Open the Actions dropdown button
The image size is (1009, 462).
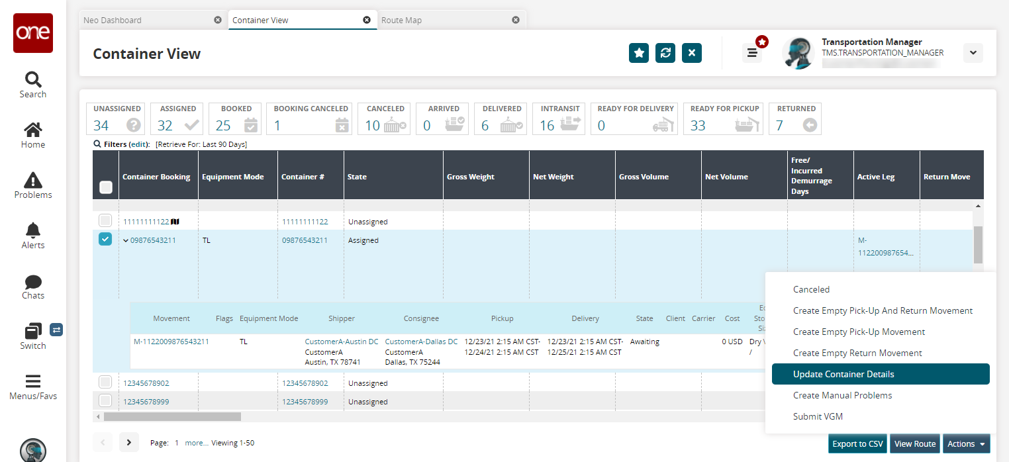pyautogui.click(x=966, y=444)
